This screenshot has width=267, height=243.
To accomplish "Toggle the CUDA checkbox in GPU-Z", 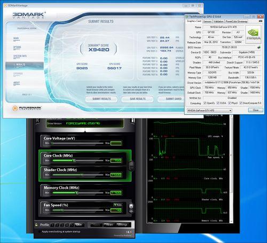I will point(218,103).
